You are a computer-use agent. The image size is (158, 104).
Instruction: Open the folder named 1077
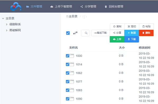[x=79, y=82]
